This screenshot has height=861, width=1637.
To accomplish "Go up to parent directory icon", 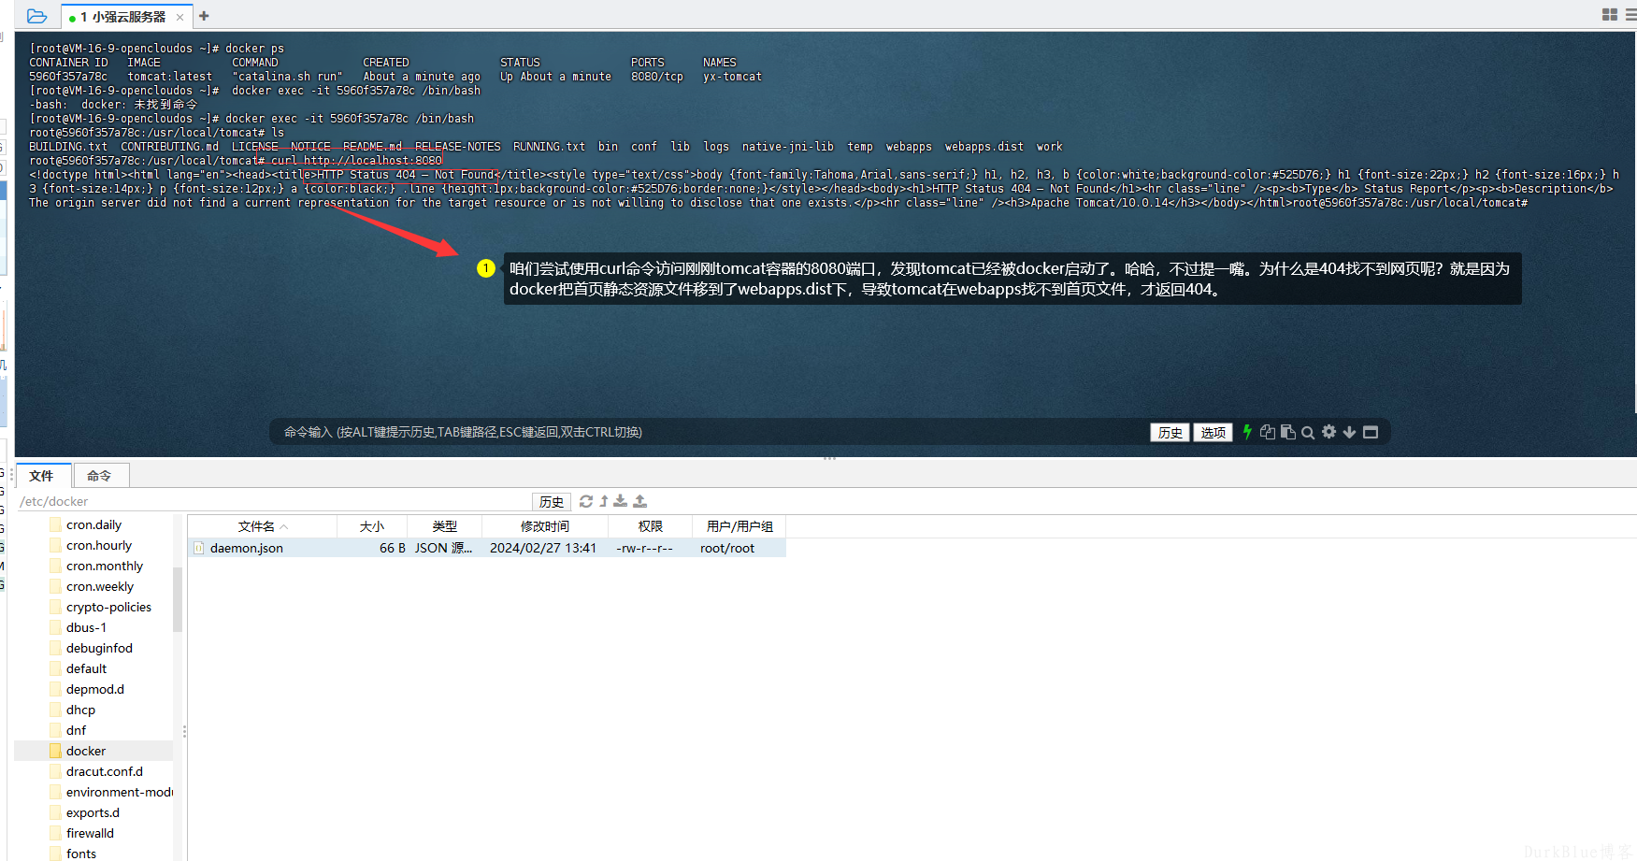I will coord(604,501).
